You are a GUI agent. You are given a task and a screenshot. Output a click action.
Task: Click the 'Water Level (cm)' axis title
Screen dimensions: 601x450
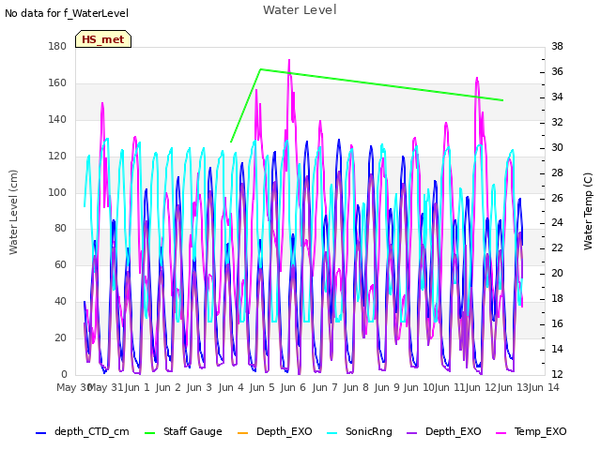tap(13, 212)
